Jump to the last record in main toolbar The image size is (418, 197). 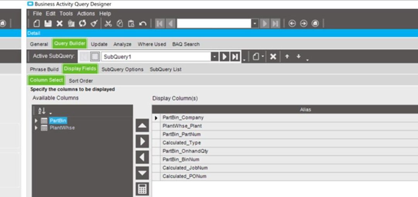pyautogui.click(x=276, y=24)
